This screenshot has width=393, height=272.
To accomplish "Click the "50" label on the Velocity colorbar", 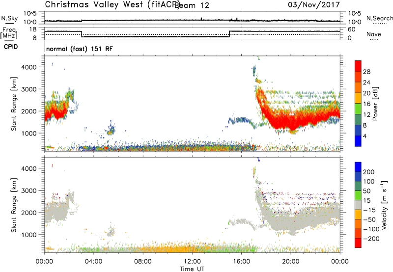I will coord(366,191).
